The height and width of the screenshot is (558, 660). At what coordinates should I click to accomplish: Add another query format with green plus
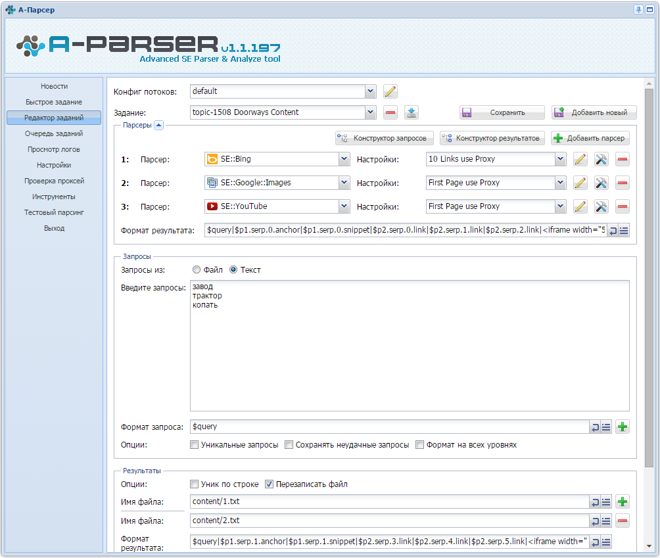coord(622,427)
